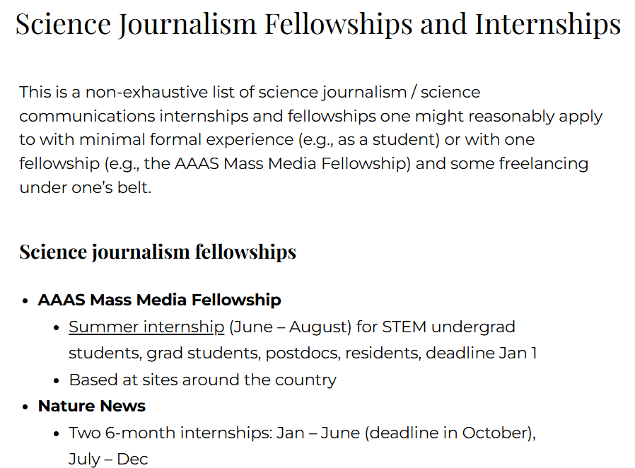Viewport: 635px width, 468px height.
Task: Click the Two 6-month internships bullet text
Action: (x=170, y=433)
